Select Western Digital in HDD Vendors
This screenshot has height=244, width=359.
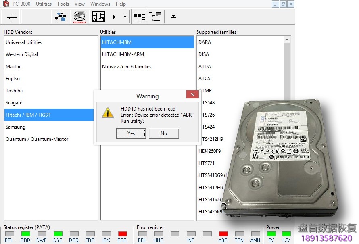[22, 54]
